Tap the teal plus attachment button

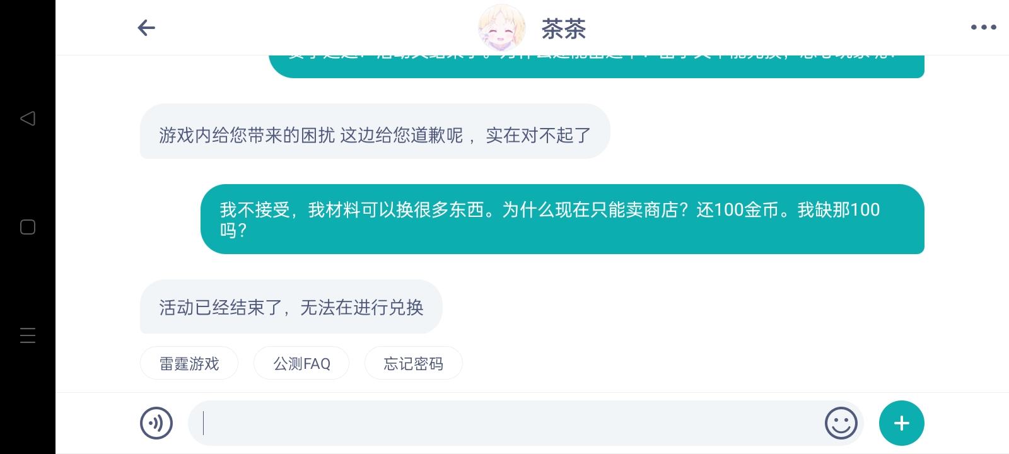tap(902, 423)
